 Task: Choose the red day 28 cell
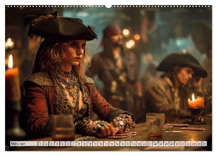tap(188, 144)
